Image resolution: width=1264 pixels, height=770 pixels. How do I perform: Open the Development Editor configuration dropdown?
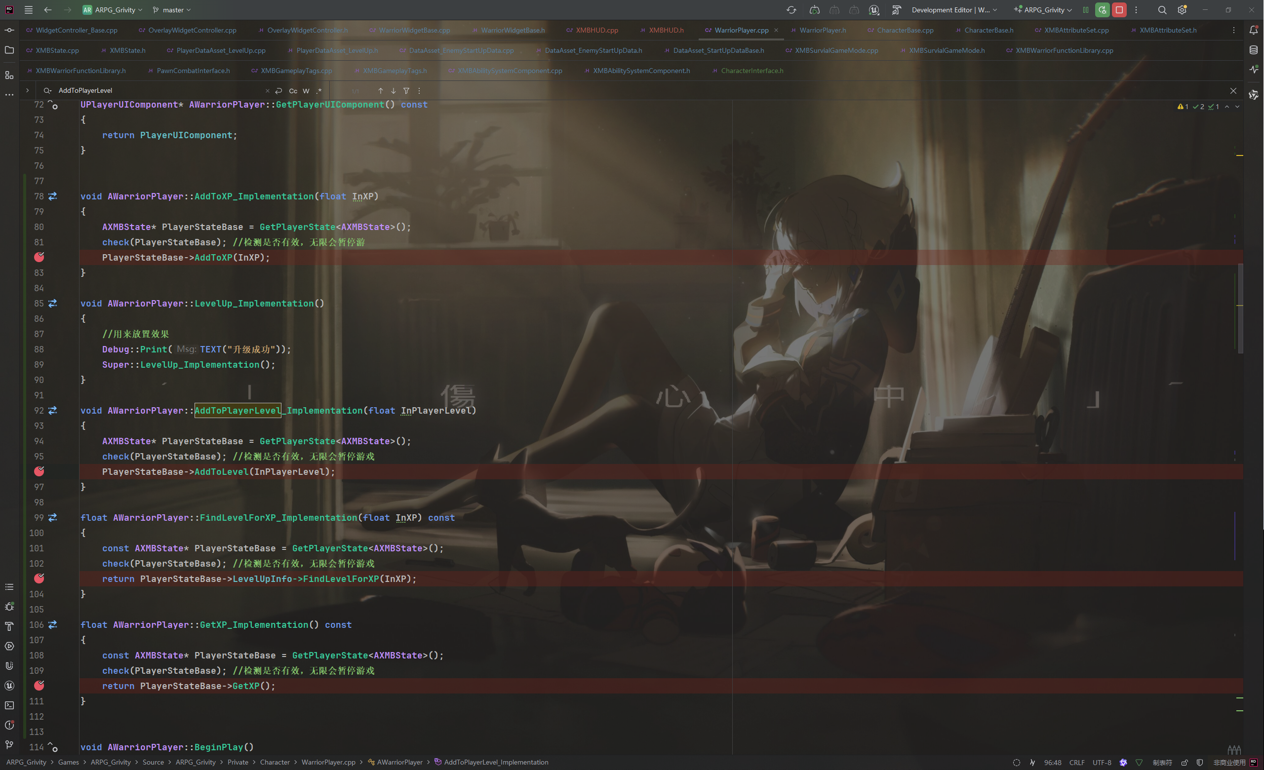coord(955,10)
